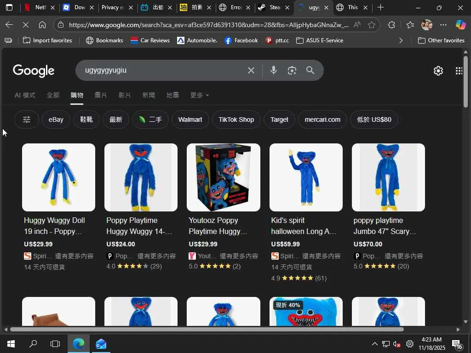Open Huggy Wuggy Doll 19 inch image

[58, 177]
